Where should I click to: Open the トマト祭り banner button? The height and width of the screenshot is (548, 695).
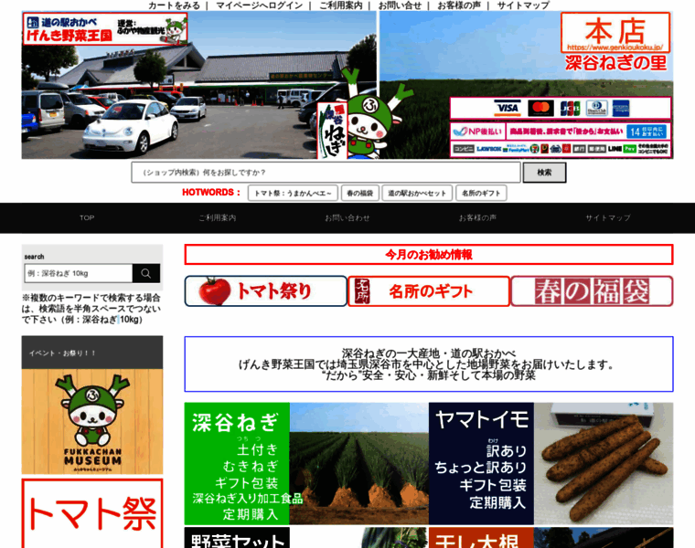[265, 290]
